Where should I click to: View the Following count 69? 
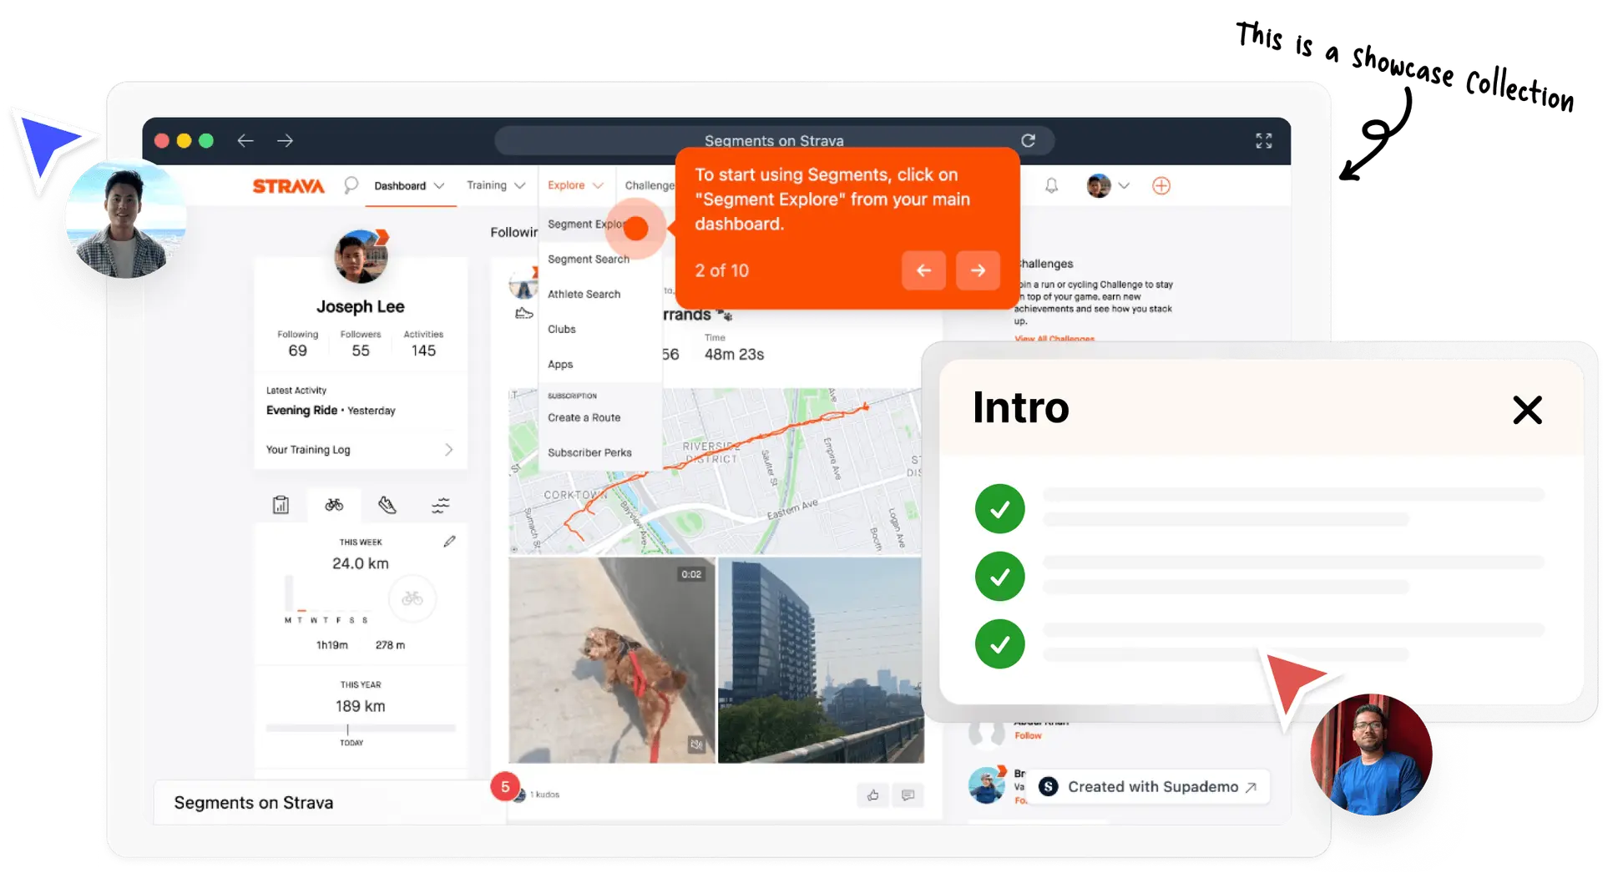[x=297, y=351]
